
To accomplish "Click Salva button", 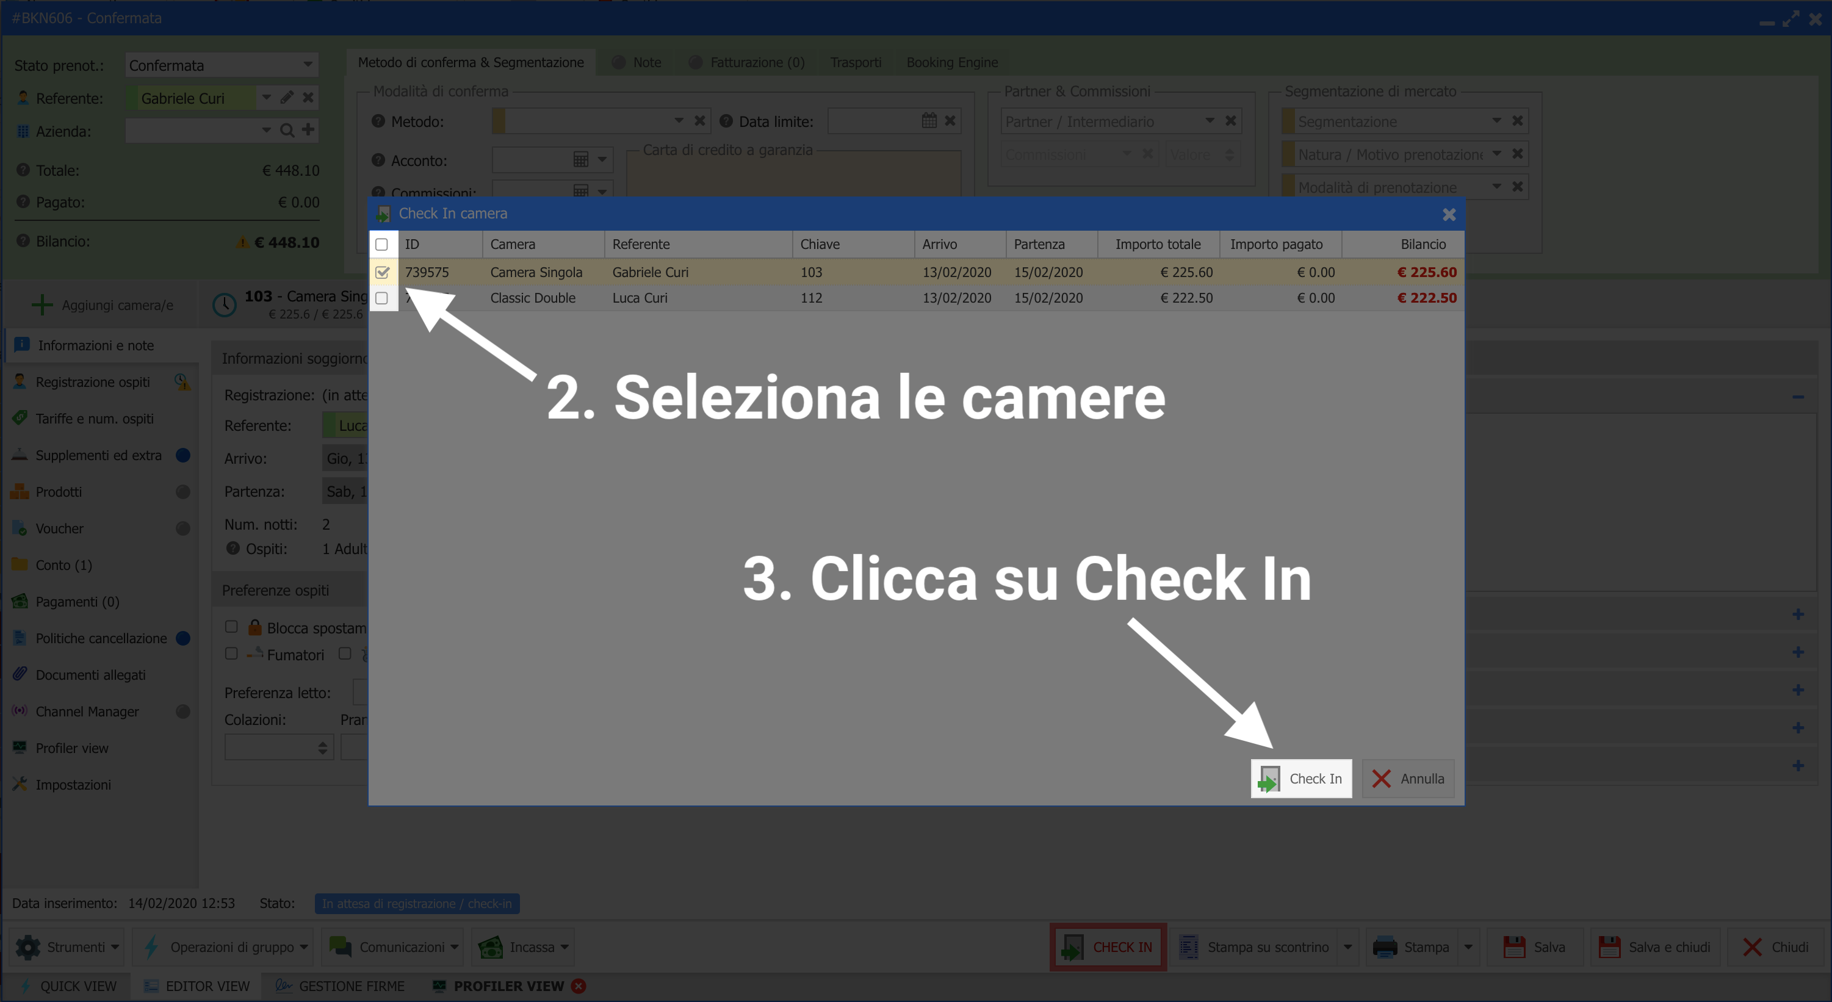I will pyautogui.click(x=1535, y=946).
